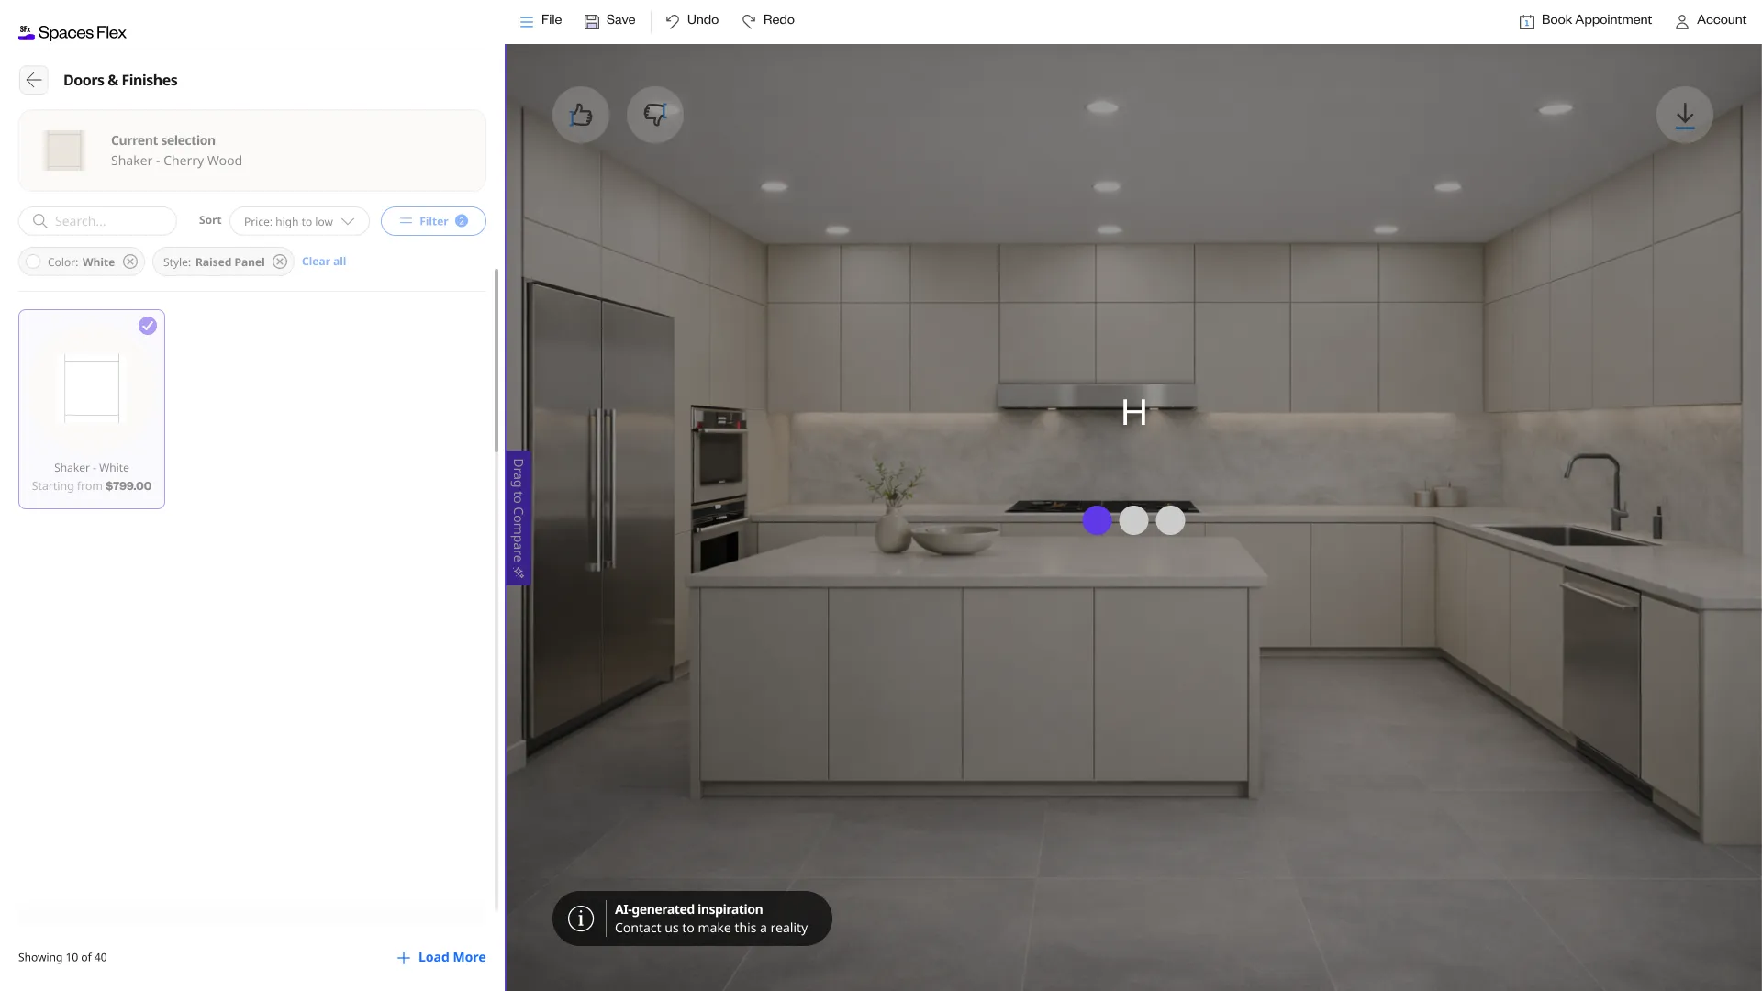Click the 'Contact us to make this a reality' text
1762x991 pixels.
pyautogui.click(x=711, y=928)
